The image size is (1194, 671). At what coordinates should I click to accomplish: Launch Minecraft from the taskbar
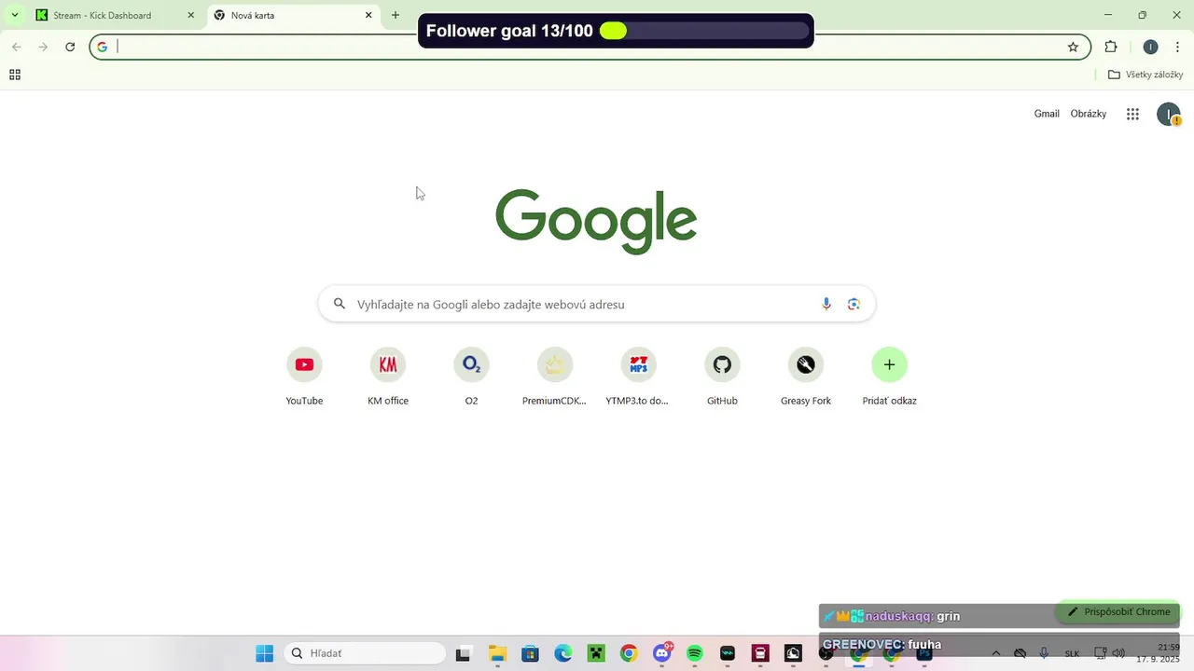pyautogui.click(x=596, y=653)
